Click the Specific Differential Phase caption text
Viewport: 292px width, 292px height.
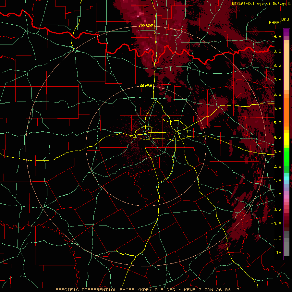147,290
